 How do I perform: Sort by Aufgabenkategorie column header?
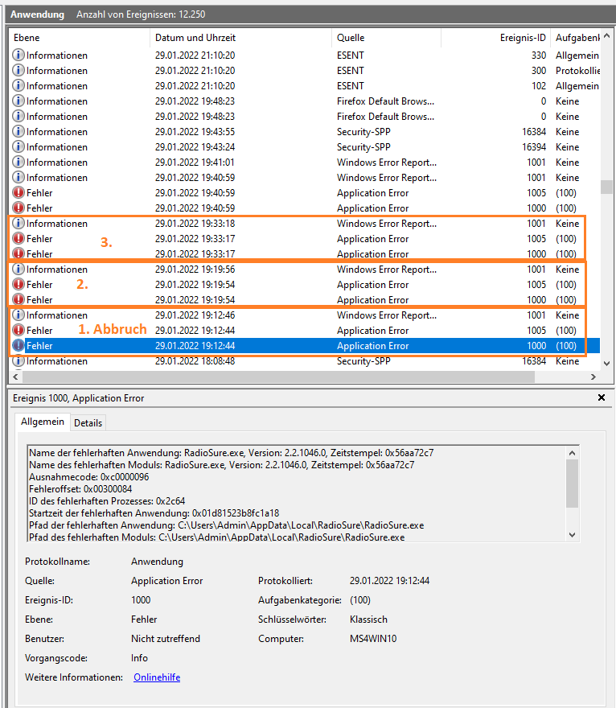coord(576,38)
